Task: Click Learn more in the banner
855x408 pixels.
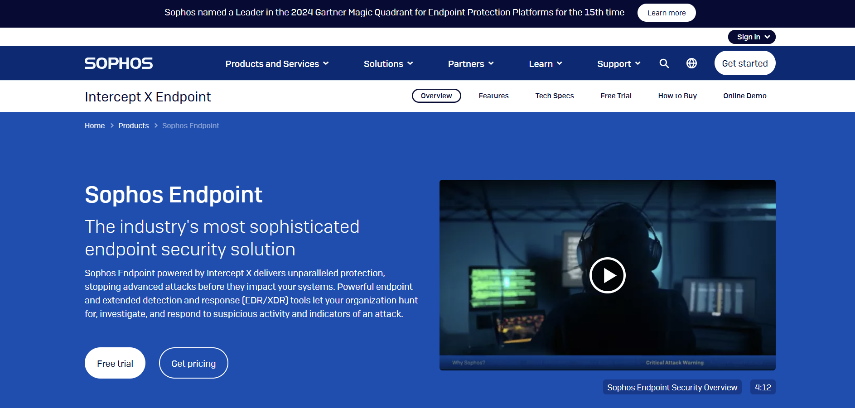Action: (x=667, y=13)
